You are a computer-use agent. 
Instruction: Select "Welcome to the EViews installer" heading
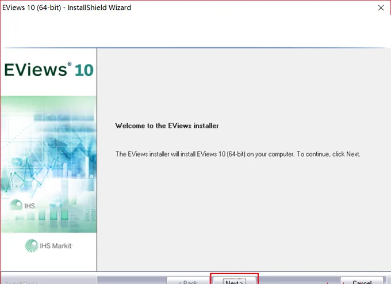tap(167, 126)
